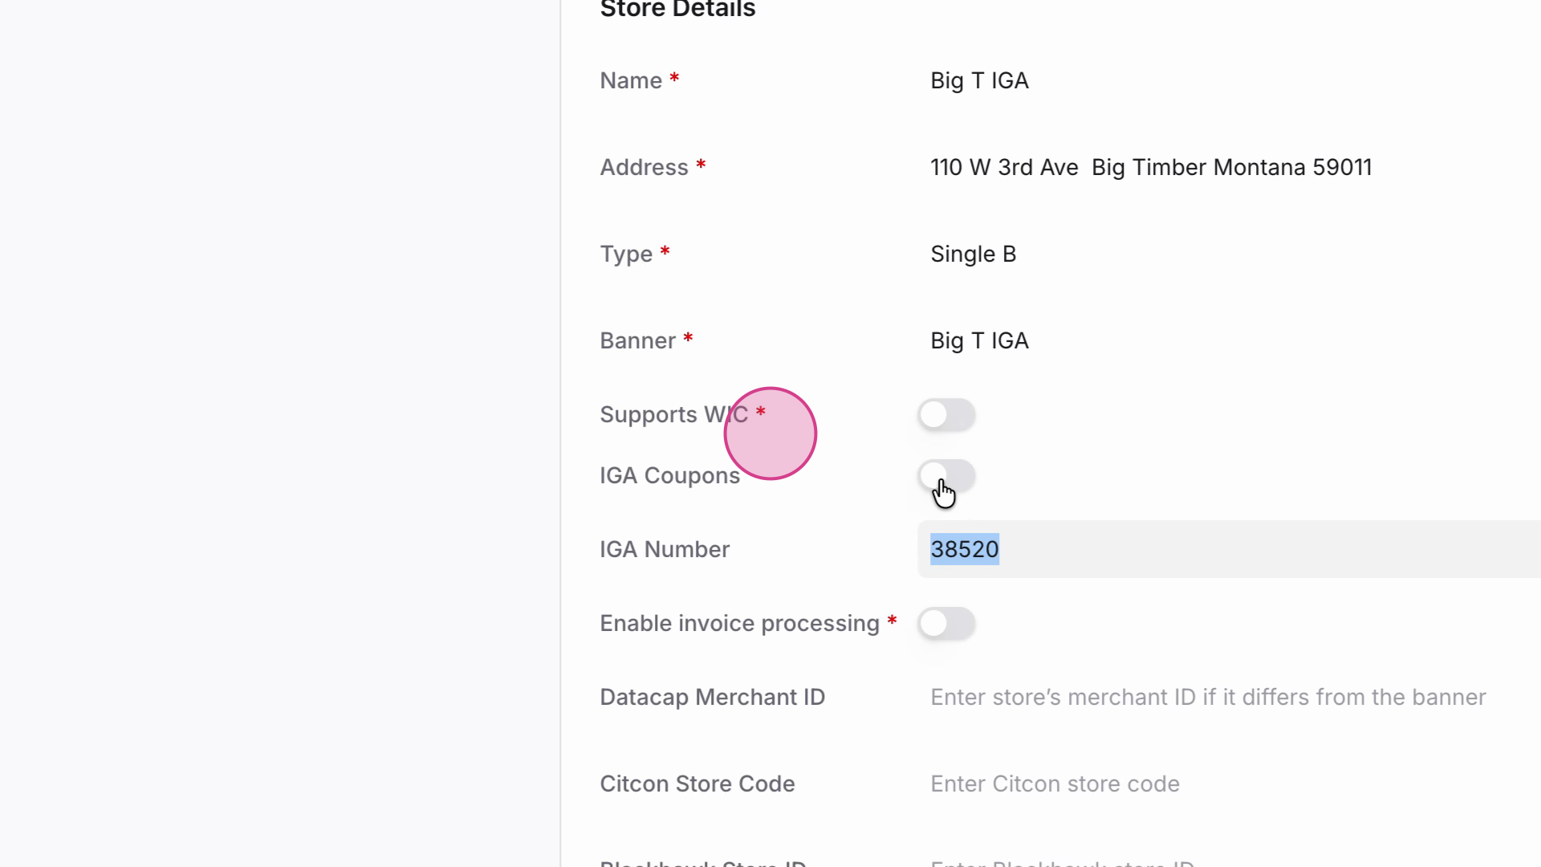Click the Address required asterisk
Screen dimensions: 1541x867
(x=701, y=165)
